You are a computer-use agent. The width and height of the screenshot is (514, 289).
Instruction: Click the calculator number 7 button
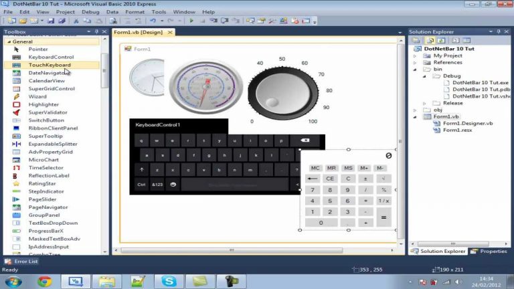point(313,190)
